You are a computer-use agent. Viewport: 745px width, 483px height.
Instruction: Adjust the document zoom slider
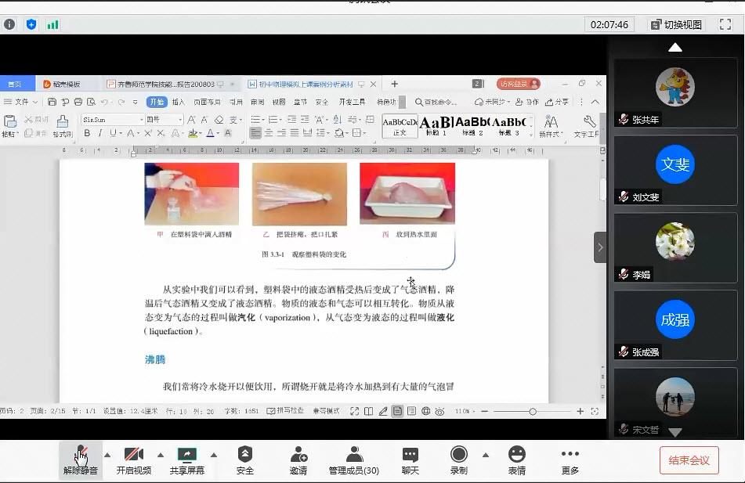click(x=533, y=411)
